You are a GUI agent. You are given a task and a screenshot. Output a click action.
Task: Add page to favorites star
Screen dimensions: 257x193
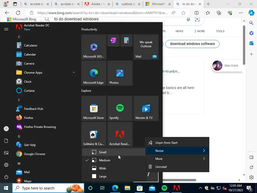(183, 13)
